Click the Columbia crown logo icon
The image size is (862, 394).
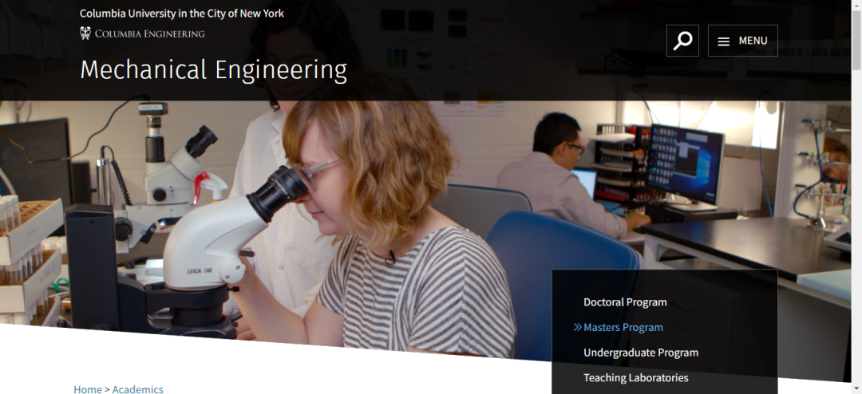click(x=85, y=33)
